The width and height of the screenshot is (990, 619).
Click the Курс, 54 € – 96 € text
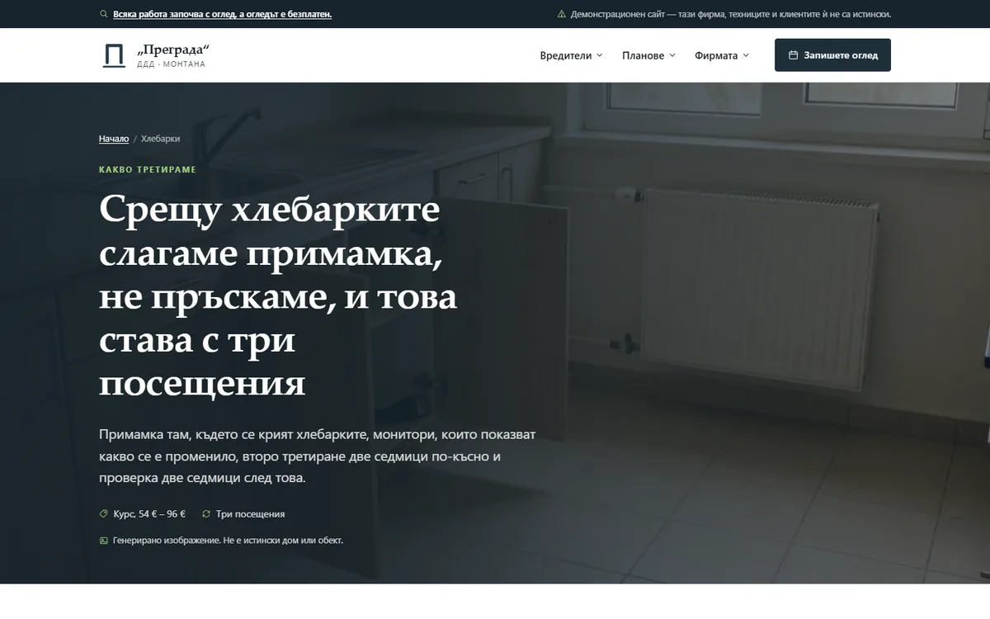pos(149,513)
